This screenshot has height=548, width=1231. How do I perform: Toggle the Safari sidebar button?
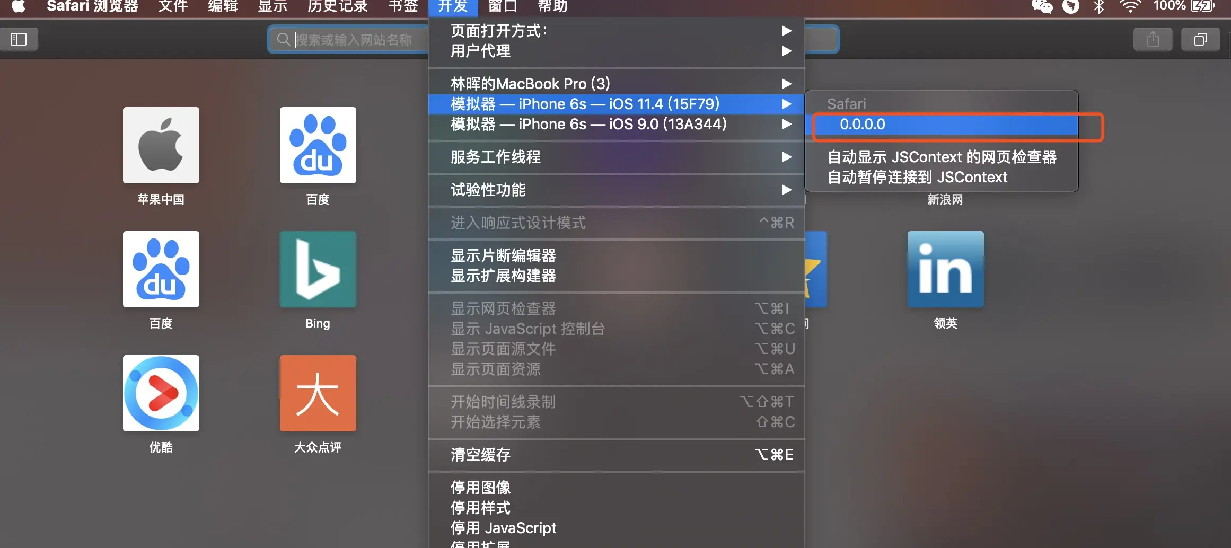(19, 39)
